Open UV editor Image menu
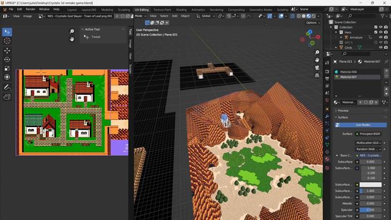391x220 pixels. click(27, 16)
